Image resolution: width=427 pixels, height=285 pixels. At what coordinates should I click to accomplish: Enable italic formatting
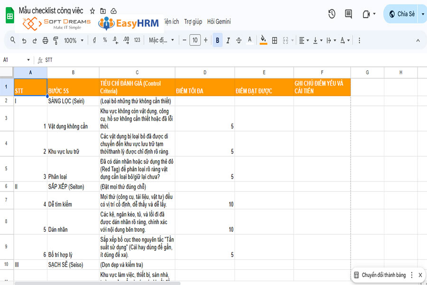click(228, 40)
